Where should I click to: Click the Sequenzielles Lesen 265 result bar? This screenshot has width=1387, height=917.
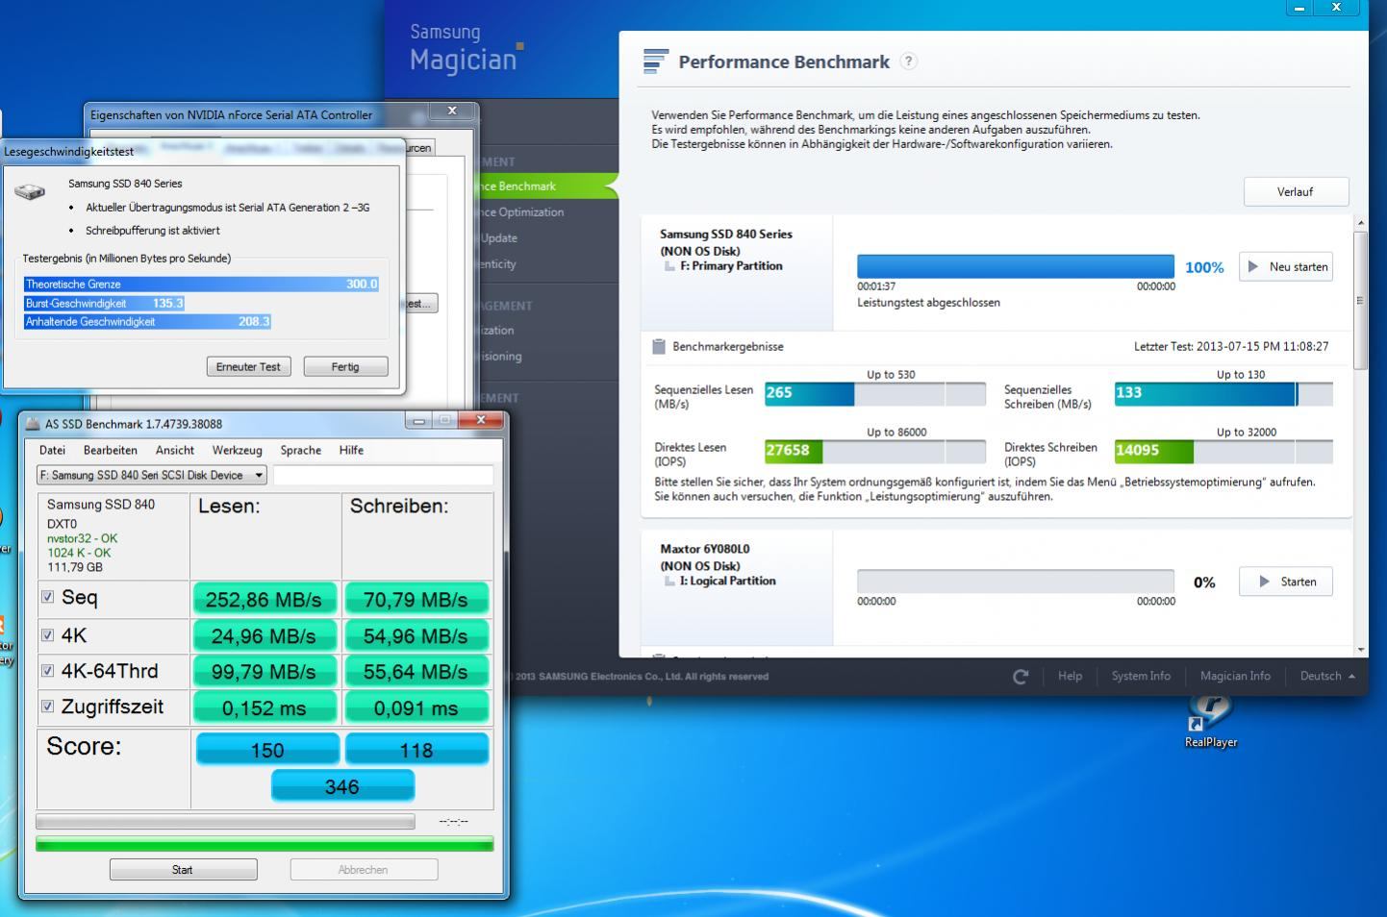[875, 393]
